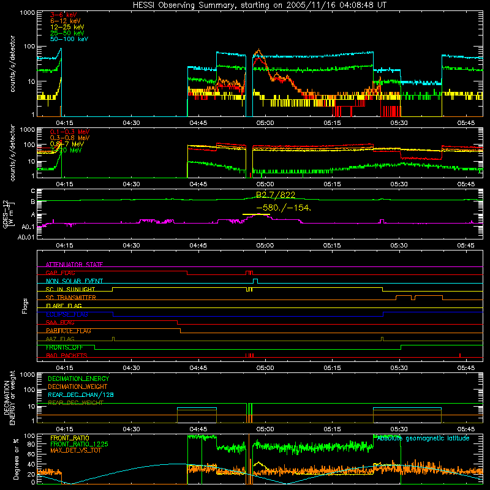
Task: Click the vertical Flags axis title
Action: point(25,306)
